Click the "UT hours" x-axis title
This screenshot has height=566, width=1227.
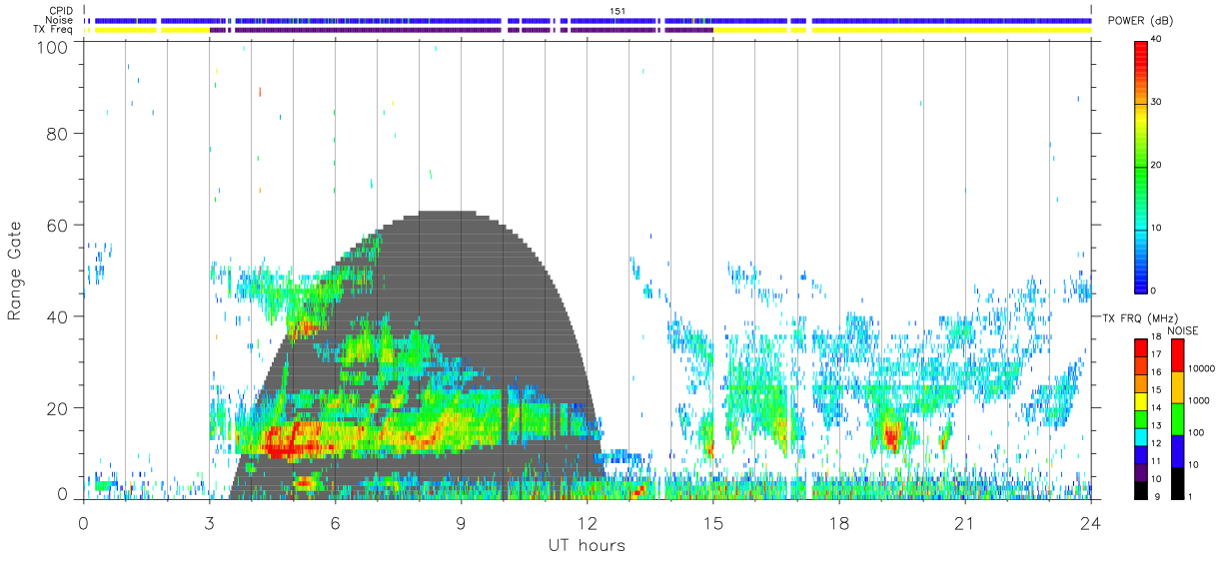[587, 546]
